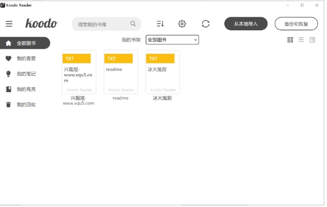Screen dimensions: 327x207
Task: Select 全部图书 in the sidebar
Action: [x=25, y=43]
